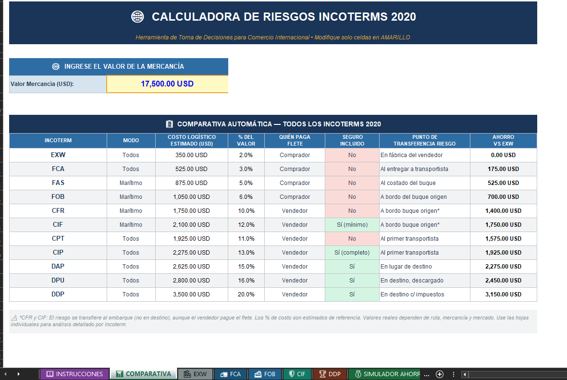The height and width of the screenshot is (380, 567).
Task: Click the right sheet navigation arrow
Action: coord(18,374)
